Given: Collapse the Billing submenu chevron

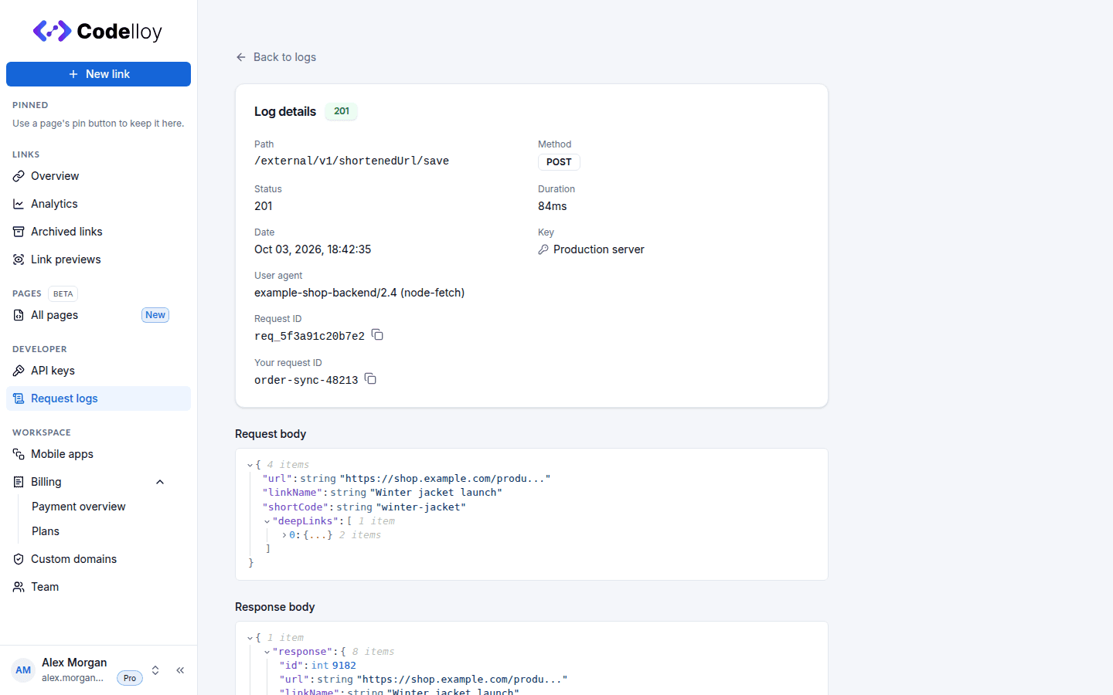Looking at the screenshot, I should (x=160, y=482).
